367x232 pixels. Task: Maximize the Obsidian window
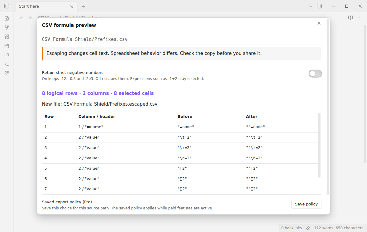coord(347,6)
